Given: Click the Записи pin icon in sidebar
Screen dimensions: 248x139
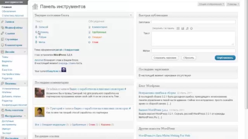Looking at the screenshot, I should click(2, 22).
